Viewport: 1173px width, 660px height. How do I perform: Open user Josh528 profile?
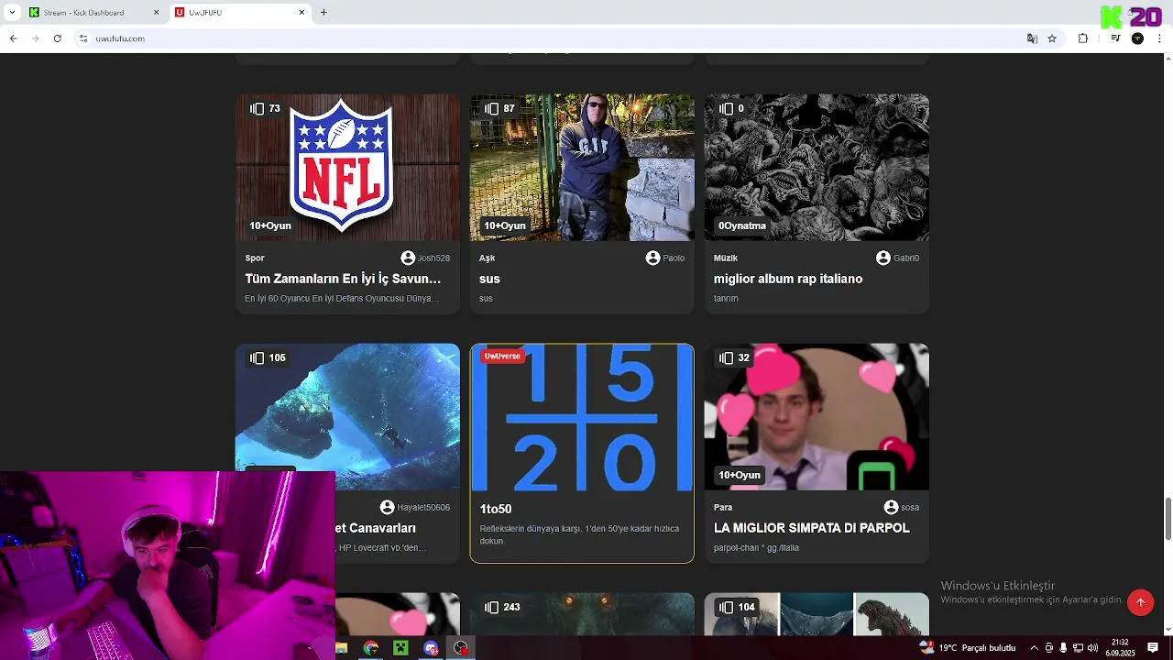pyautogui.click(x=425, y=258)
